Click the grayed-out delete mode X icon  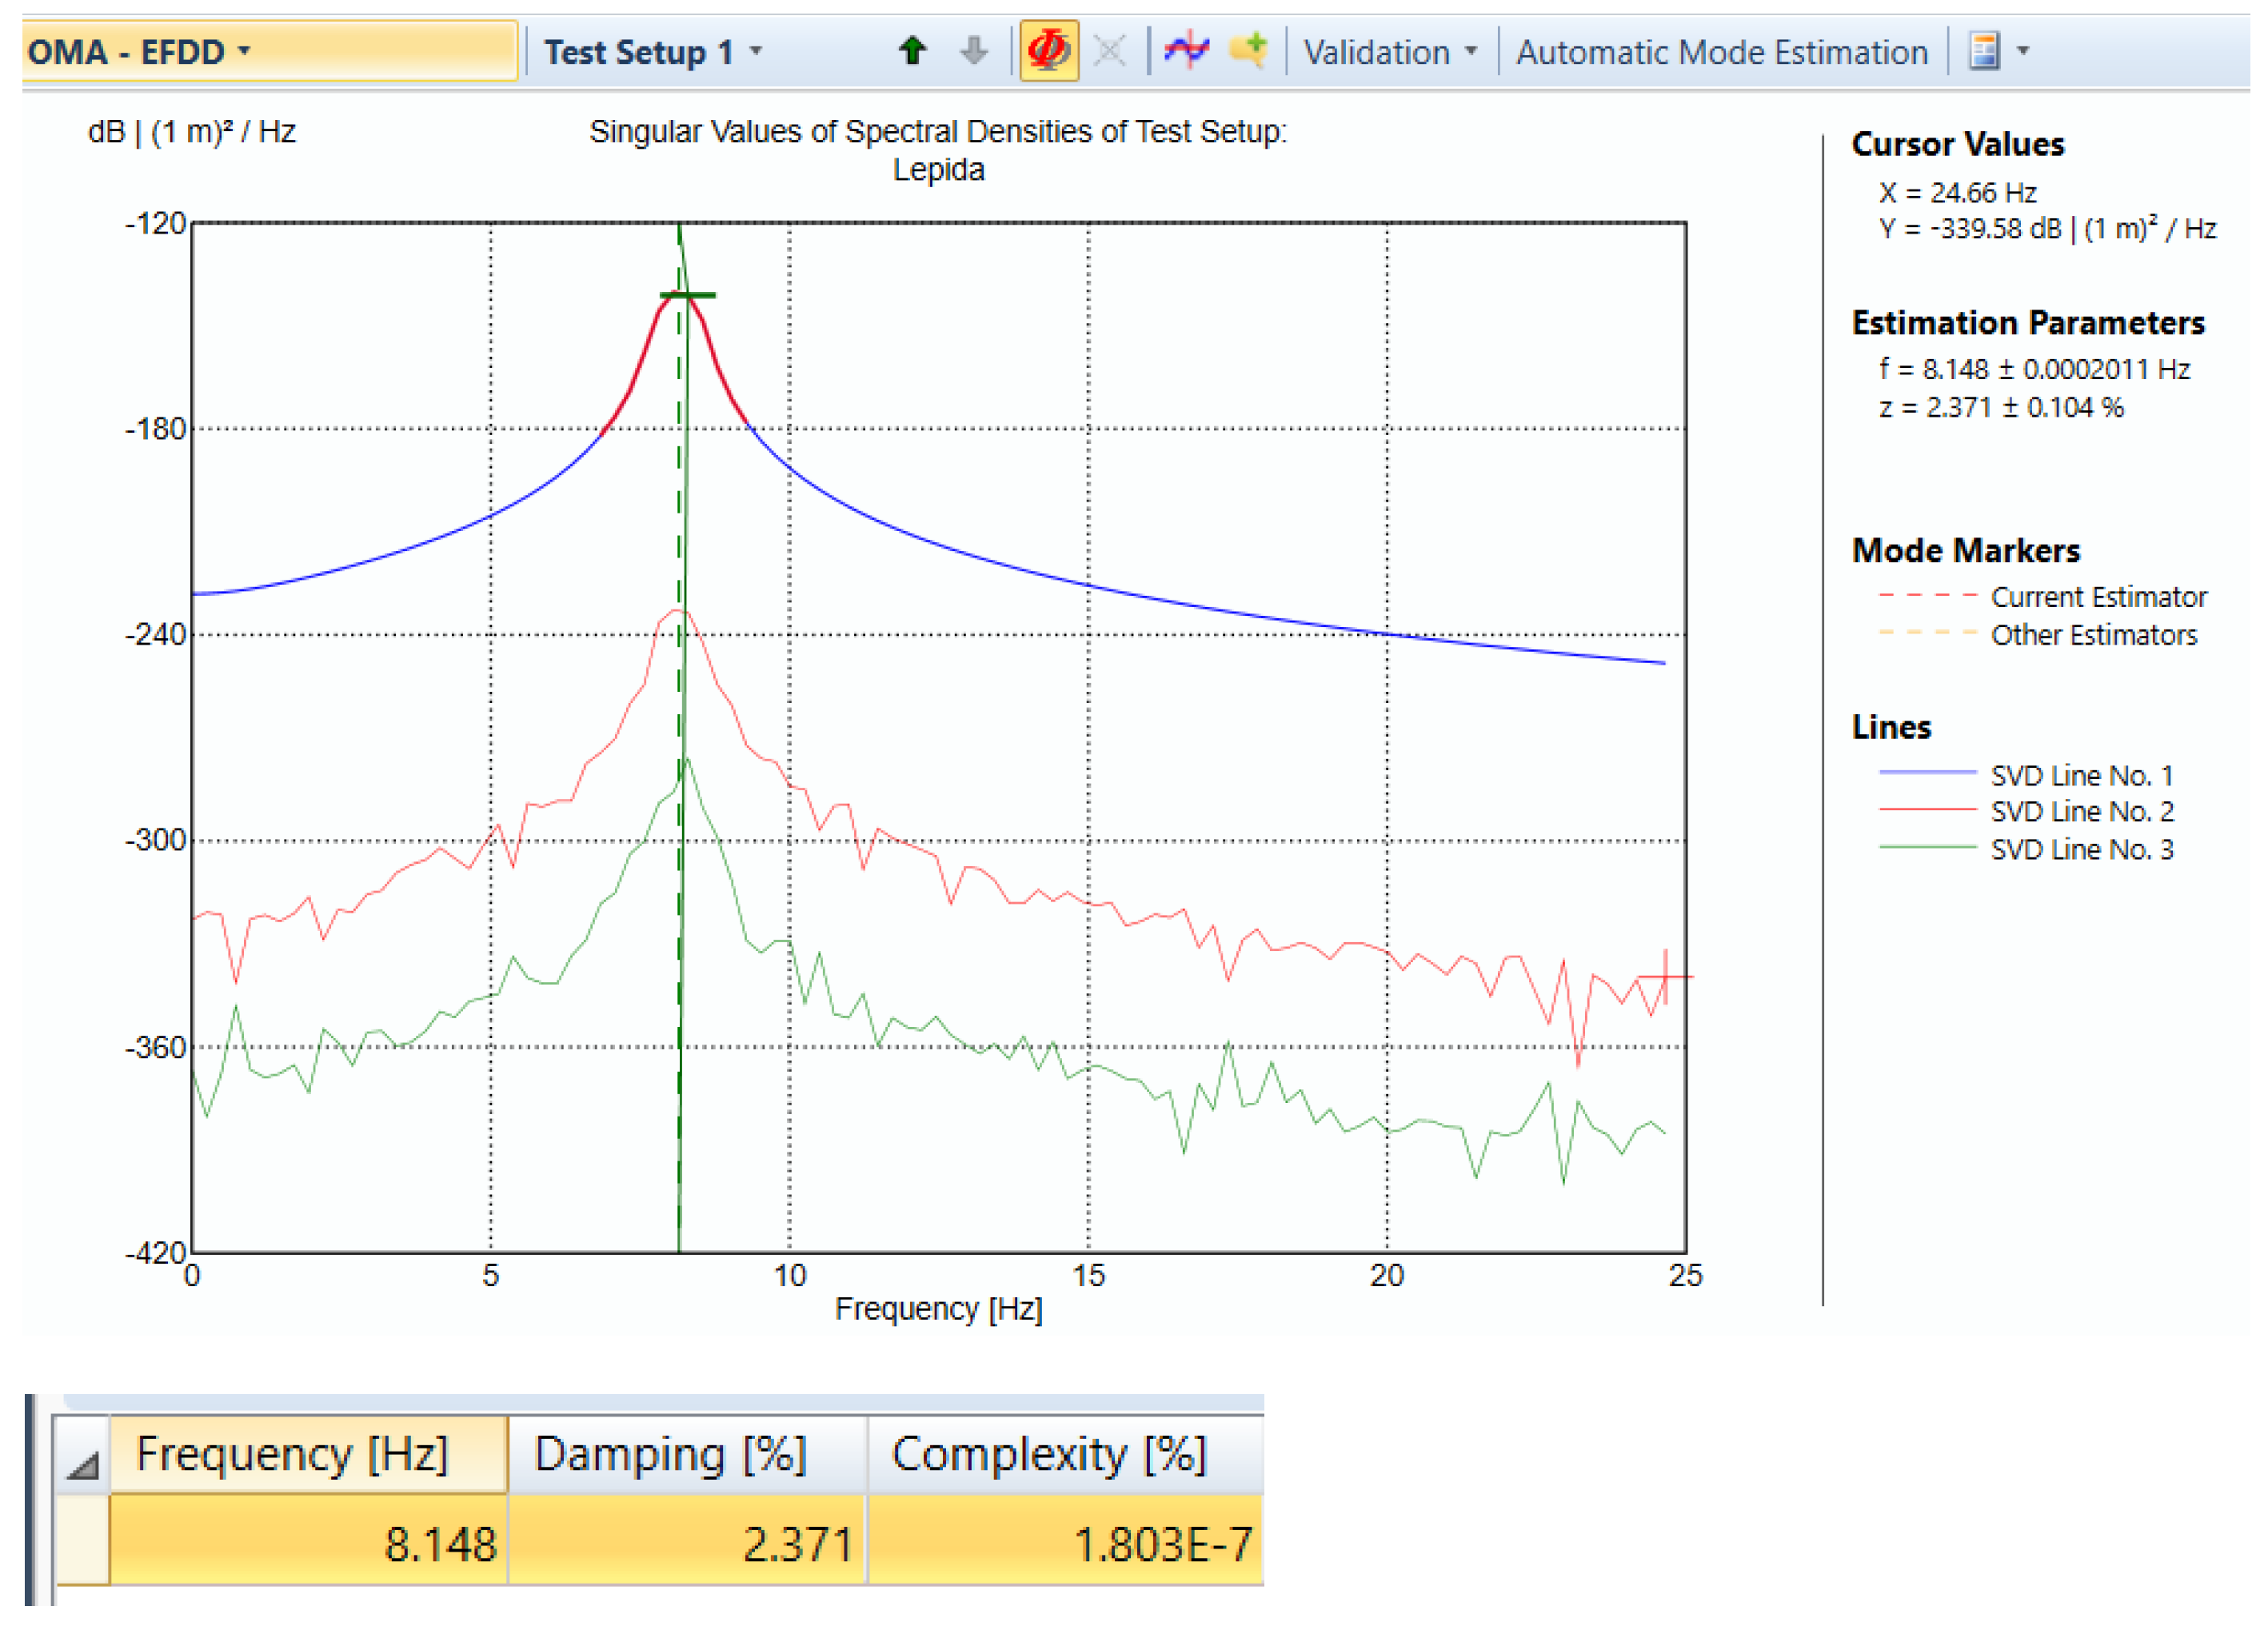(1109, 50)
